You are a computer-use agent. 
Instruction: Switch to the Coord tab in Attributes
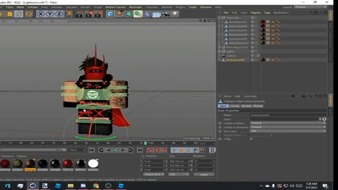click(234, 106)
